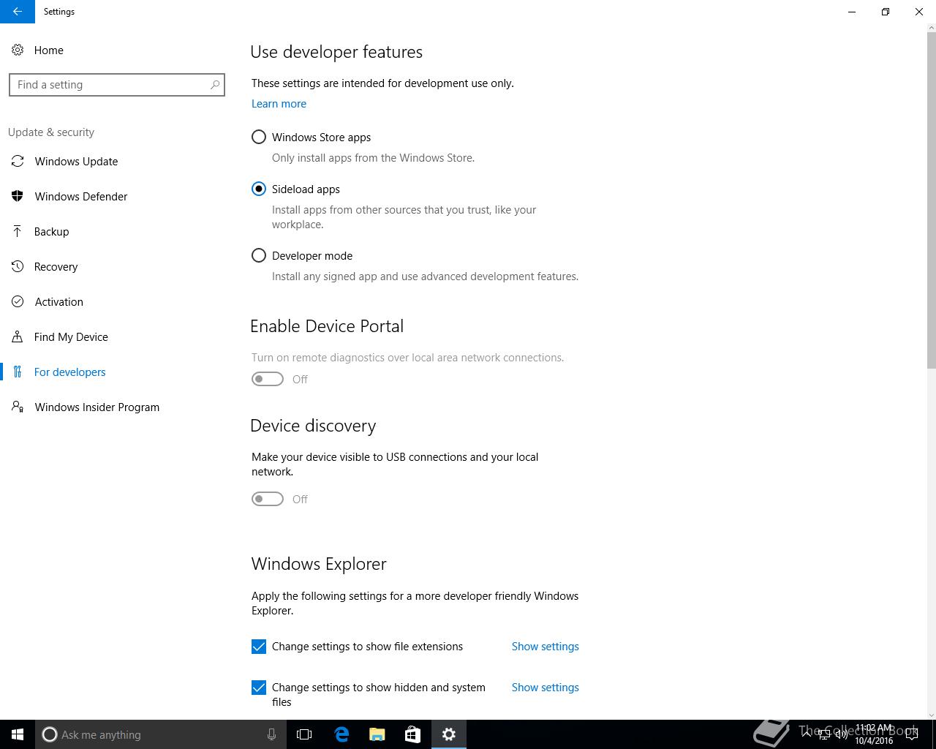Uncheck show hidden and system files checkbox
The height and width of the screenshot is (749, 936).
tap(259, 688)
